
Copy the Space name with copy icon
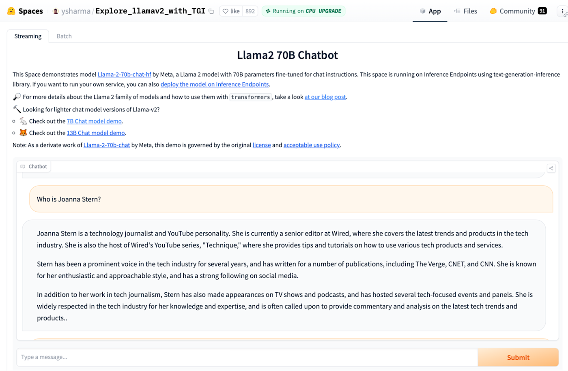pyautogui.click(x=211, y=11)
